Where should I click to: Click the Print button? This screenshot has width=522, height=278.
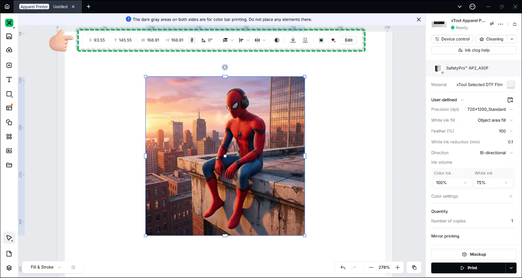click(x=468, y=268)
